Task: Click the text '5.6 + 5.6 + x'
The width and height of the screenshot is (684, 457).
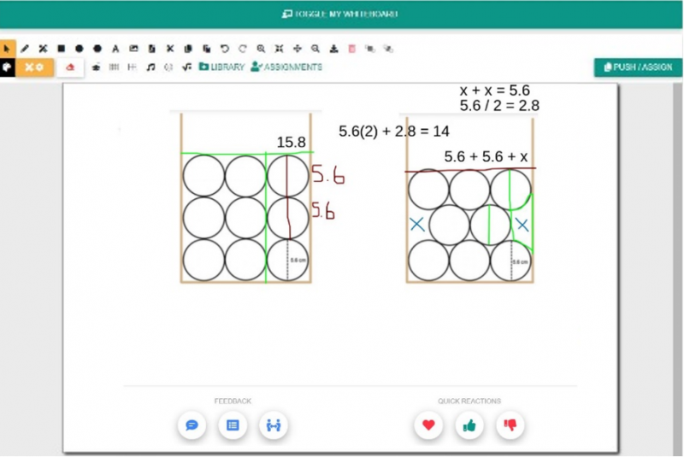Action: [486, 156]
